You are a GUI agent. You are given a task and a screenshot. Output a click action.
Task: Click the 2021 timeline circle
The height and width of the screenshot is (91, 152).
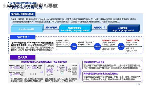tap(74, 47)
